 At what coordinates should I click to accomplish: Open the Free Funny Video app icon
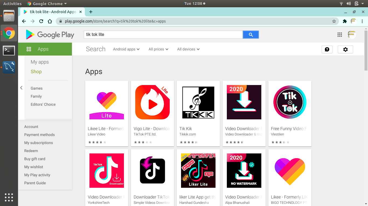290,102
